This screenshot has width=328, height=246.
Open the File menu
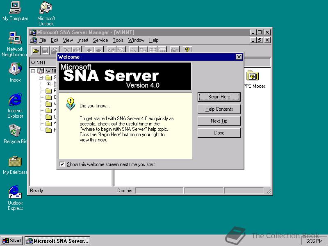43,40
